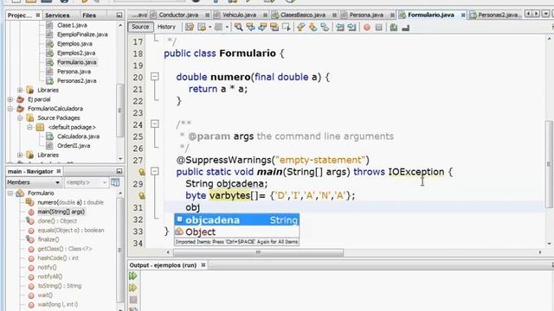
Task: Click Shift Line Right icon
Action: (352, 27)
